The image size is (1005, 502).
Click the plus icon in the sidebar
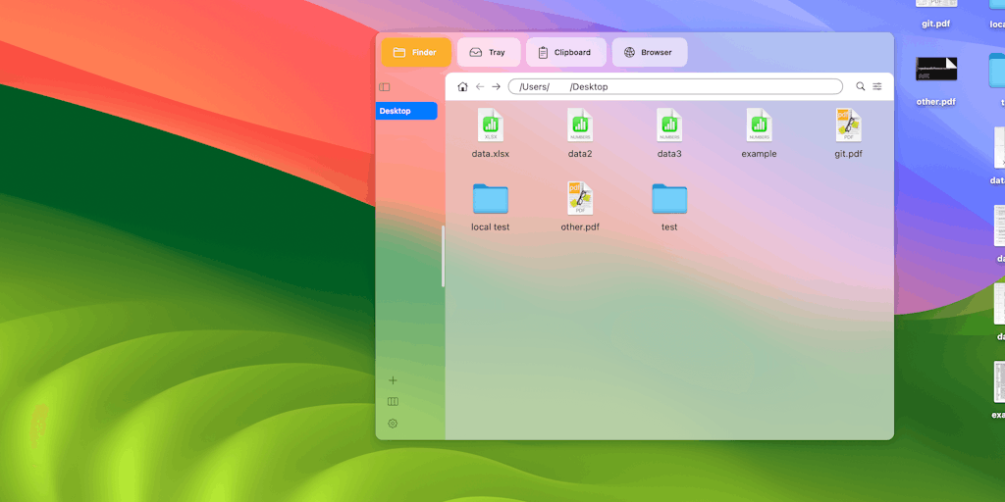393,380
